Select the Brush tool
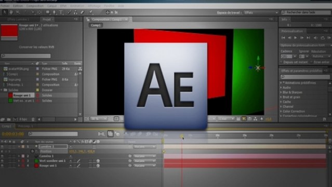The image size is (332, 187). click(69, 12)
